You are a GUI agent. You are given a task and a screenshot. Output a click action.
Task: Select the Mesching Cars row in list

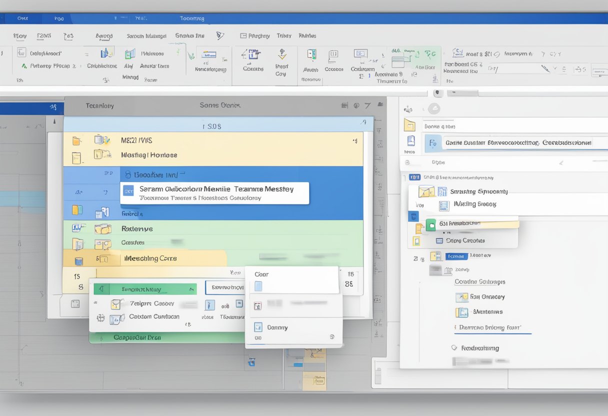coord(150,258)
